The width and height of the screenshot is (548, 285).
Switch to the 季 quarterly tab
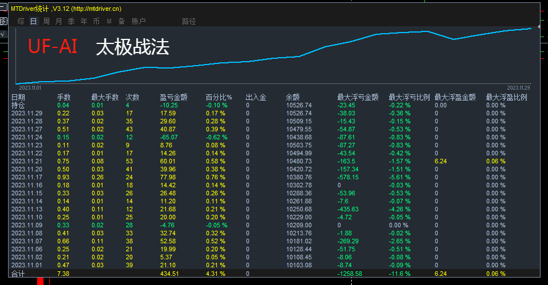click(x=72, y=21)
